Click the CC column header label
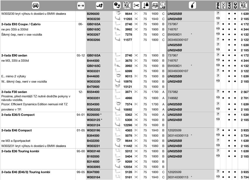Viewport: 249px width, 180px height. tap(235, 5)
